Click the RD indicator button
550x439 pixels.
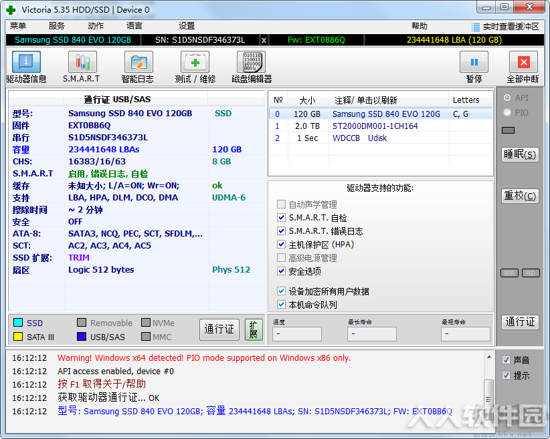531,273
